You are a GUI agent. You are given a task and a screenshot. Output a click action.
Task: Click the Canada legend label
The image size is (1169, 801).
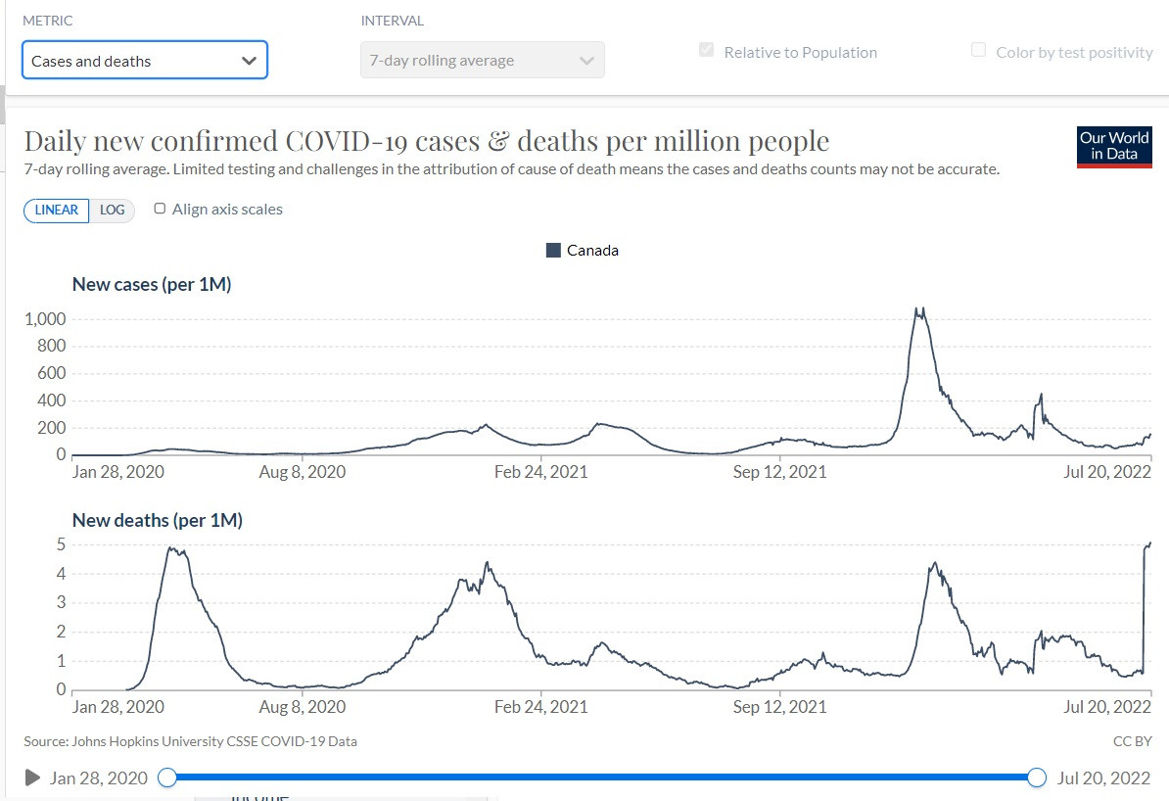point(592,251)
